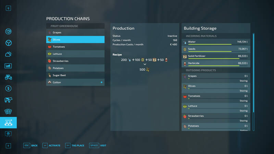Select Sugar Beet production chain

coord(75,75)
